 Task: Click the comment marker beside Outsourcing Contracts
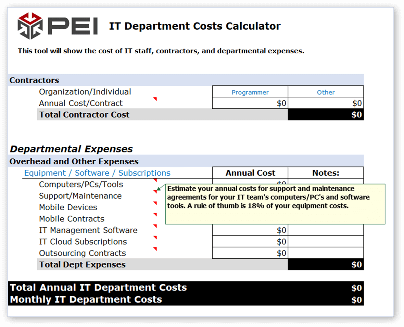click(x=155, y=249)
